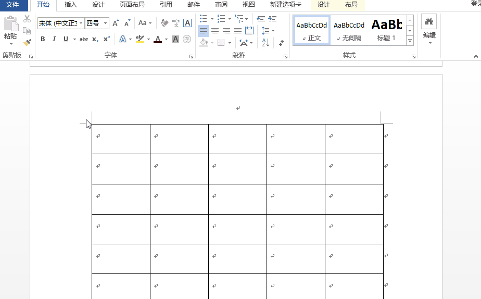The width and height of the screenshot is (481, 299).
Task: Apply the 正文 Normal style
Action: pos(312,30)
